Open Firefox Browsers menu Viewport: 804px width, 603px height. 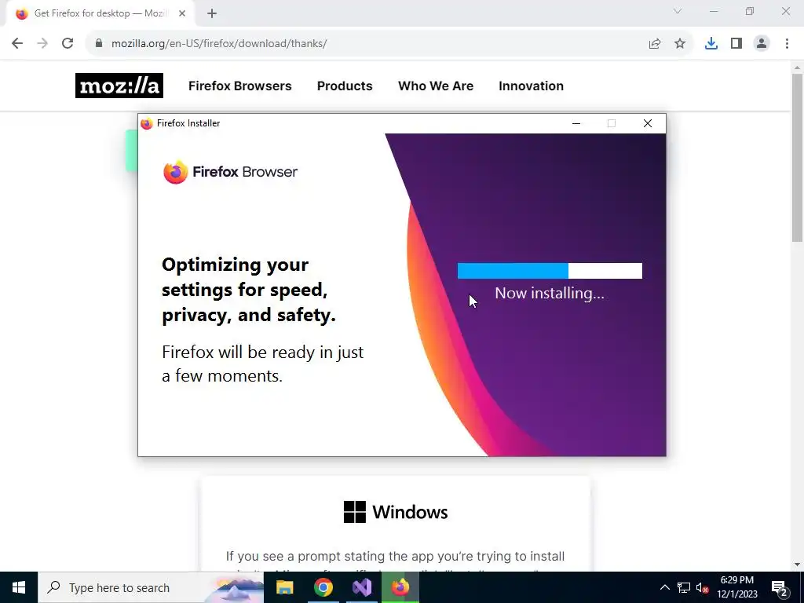coord(240,86)
